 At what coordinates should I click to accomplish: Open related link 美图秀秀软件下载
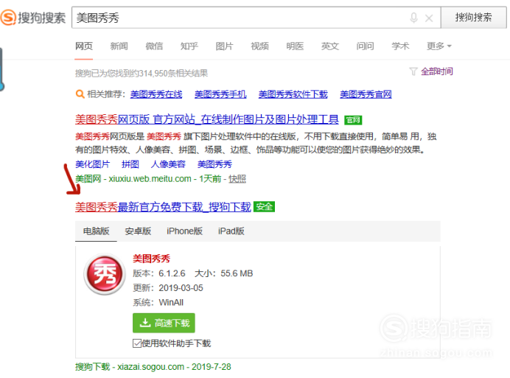pos(293,94)
